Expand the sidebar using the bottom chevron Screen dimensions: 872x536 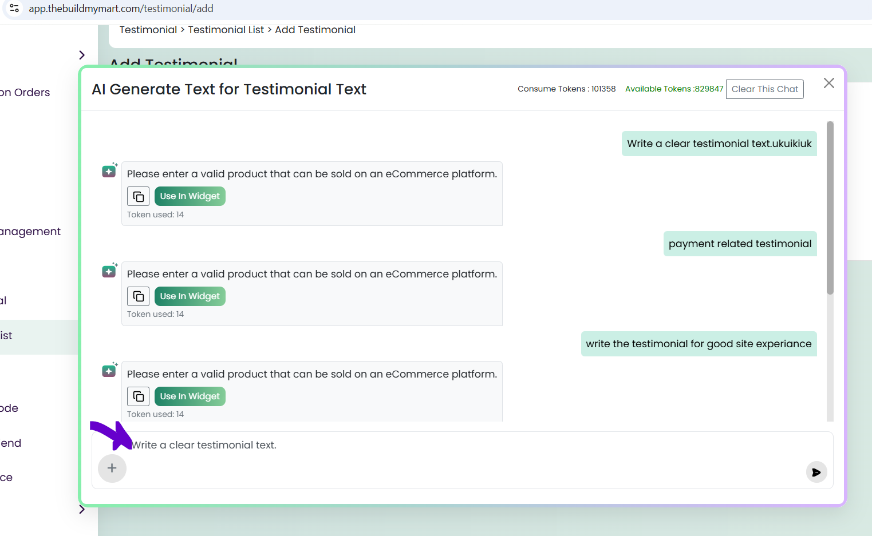click(x=82, y=509)
